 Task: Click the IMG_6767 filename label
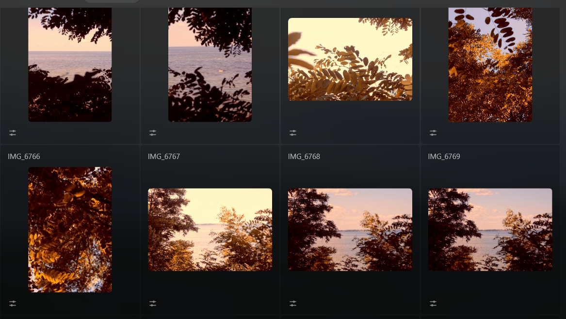(x=164, y=157)
